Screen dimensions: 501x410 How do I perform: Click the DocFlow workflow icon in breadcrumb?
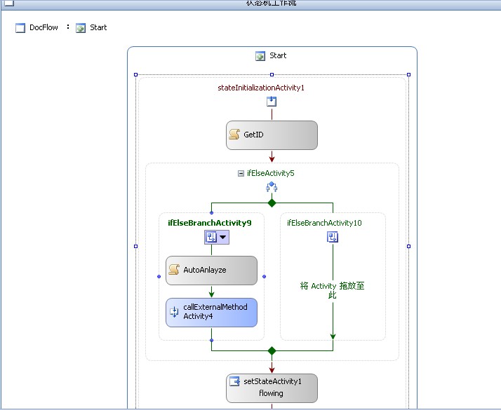tap(20, 28)
